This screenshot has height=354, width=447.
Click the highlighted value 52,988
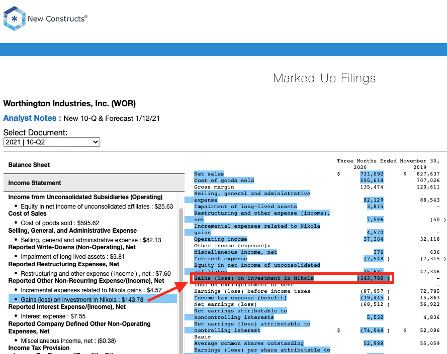374,343
